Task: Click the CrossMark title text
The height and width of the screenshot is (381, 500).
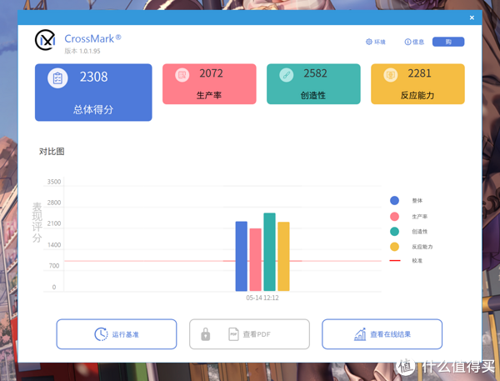Action: click(92, 38)
